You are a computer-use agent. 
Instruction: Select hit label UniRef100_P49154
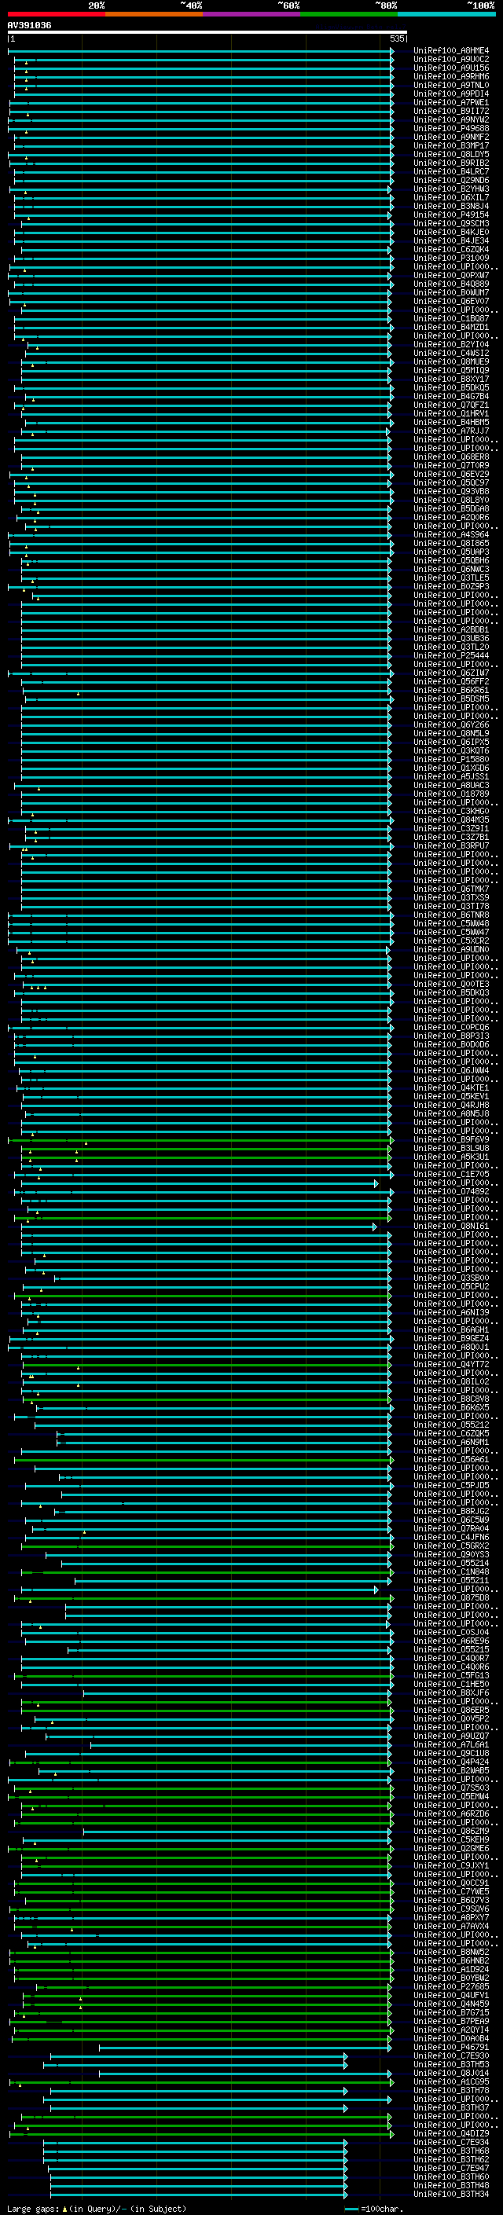(451, 215)
